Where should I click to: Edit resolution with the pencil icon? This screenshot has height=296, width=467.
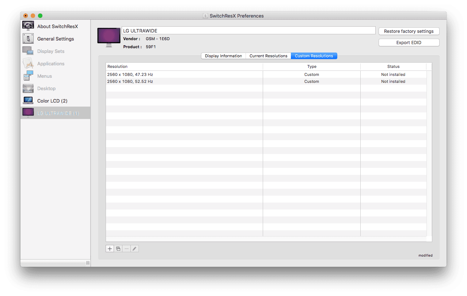[x=135, y=249]
